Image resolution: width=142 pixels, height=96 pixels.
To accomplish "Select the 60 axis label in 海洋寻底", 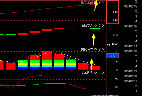I will (116, 87).
